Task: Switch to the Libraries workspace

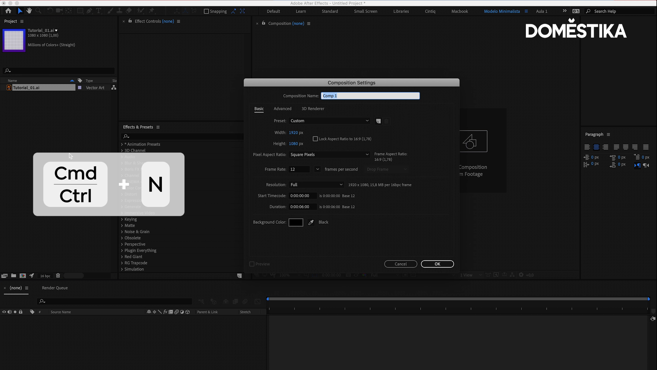Action: pyautogui.click(x=401, y=11)
